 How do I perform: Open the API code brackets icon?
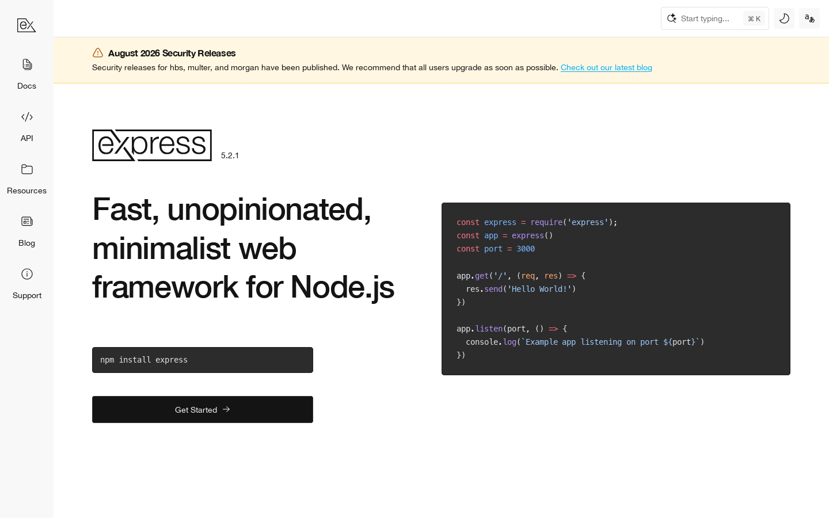click(x=26, y=117)
